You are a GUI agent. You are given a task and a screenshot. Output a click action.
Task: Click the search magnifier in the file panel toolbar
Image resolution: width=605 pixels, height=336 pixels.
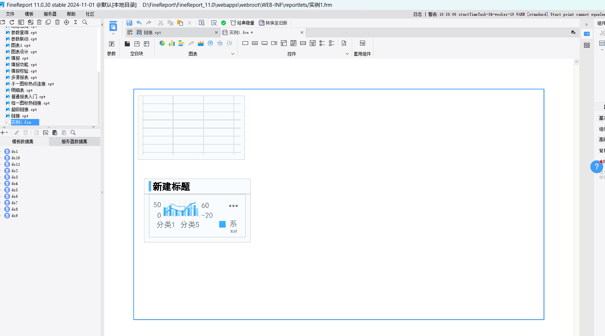[85, 22]
